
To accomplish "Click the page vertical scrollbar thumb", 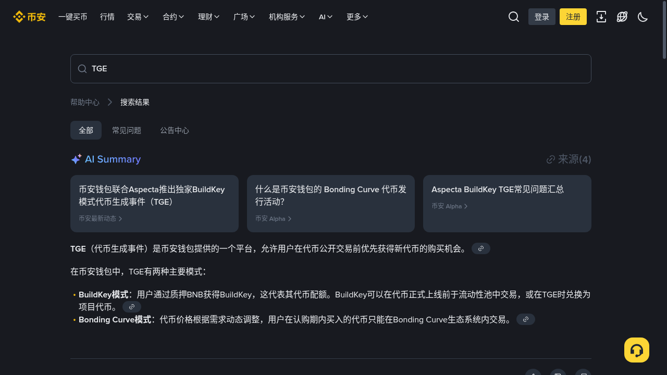I will [x=664, y=30].
